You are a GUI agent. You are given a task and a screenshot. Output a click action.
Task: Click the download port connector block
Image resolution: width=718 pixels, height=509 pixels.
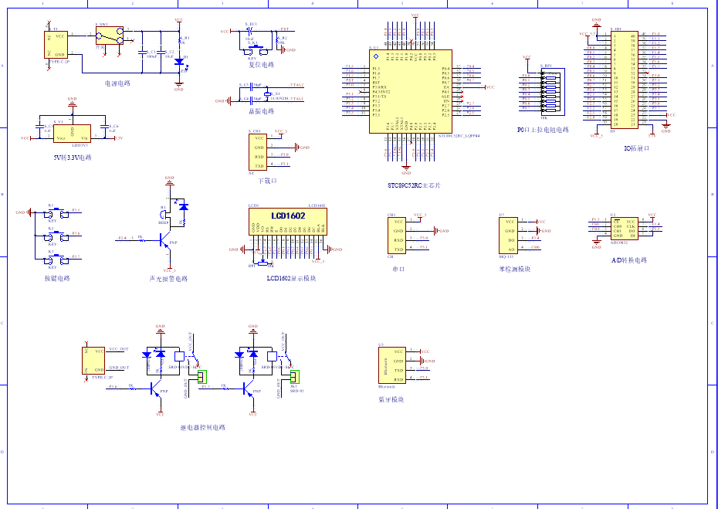tap(258, 152)
